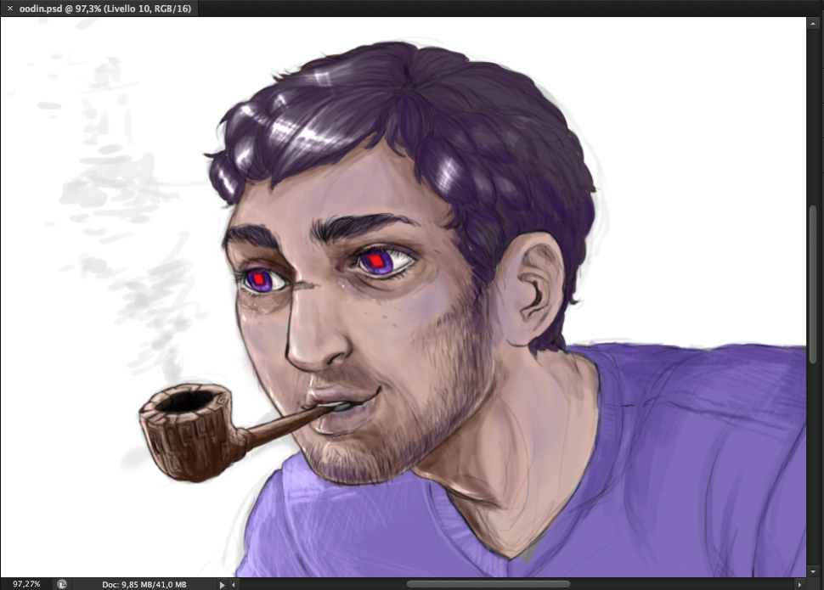Image resolution: width=824 pixels, height=590 pixels.
Task: Click the horizontal scroll left arrow
Action: click(234, 584)
